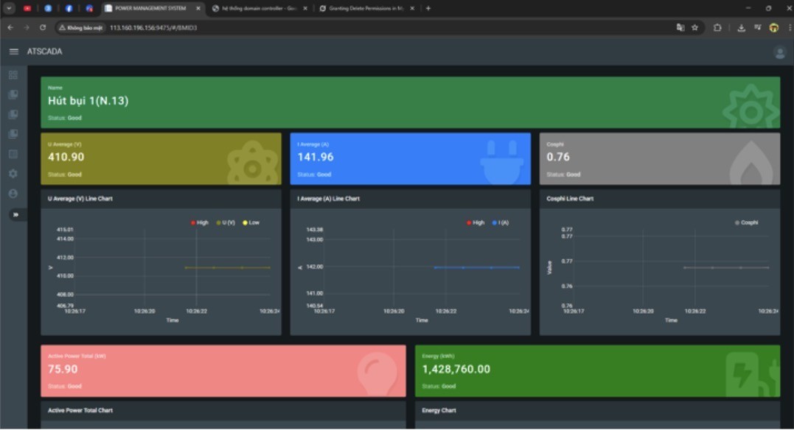Open the pinned YouTube tab
The height and width of the screenshot is (430, 794).
click(x=27, y=8)
